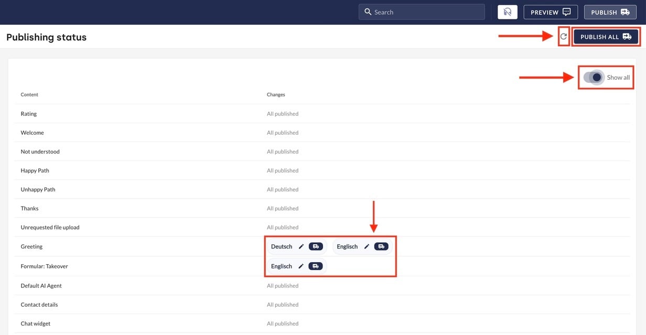The height and width of the screenshot is (335, 646).
Task: Toggle the Show all switch
Action: tap(594, 78)
